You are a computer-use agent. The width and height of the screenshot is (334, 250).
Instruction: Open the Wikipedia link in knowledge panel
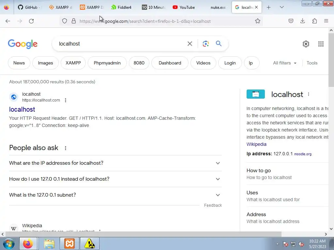coord(256,144)
